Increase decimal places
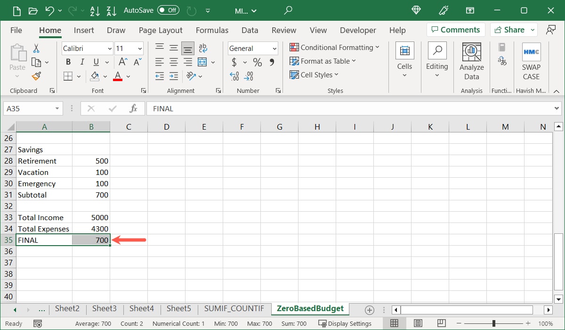The width and height of the screenshot is (565, 330). point(234,76)
